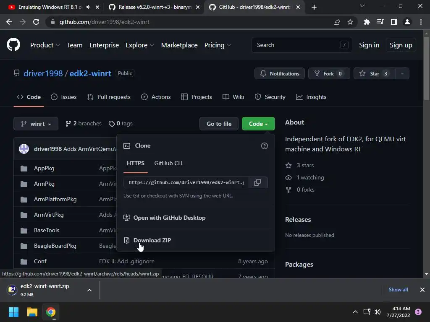
Task: Open the Projects tab
Action: pos(197,97)
